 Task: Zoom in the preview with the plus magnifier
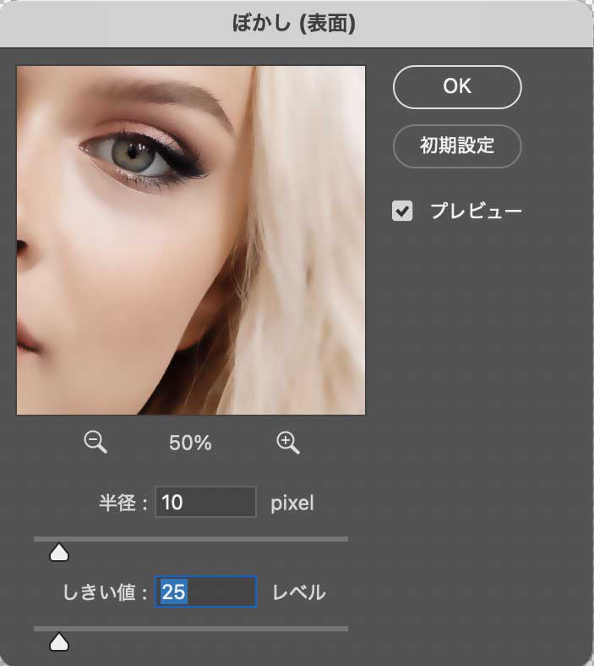[288, 443]
